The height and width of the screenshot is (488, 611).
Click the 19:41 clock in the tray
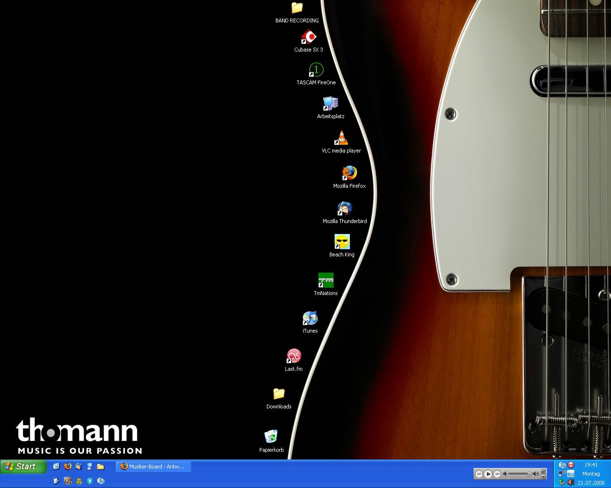click(591, 465)
